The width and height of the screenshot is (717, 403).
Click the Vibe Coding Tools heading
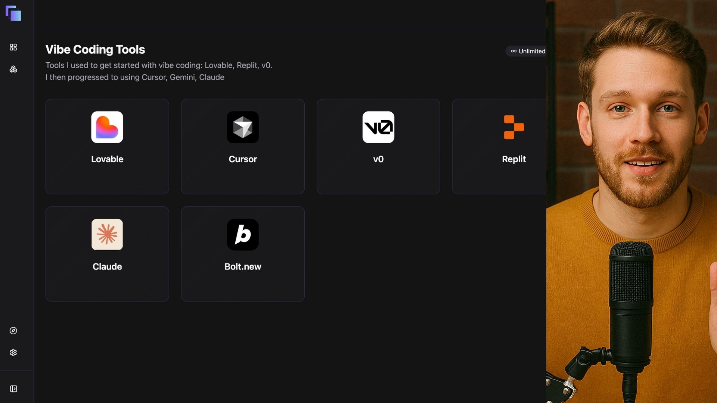point(95,50)
